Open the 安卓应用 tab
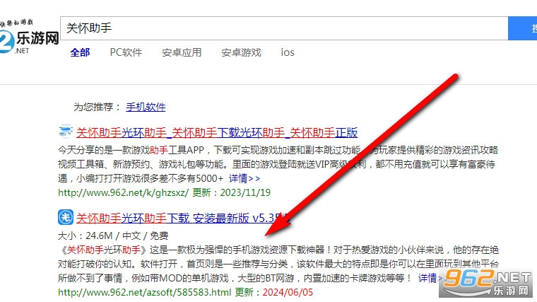Screen dimensions: 537x302 pos(182,52)
